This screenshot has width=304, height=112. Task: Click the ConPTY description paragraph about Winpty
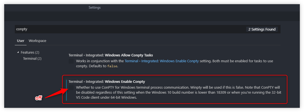(178, 93)
